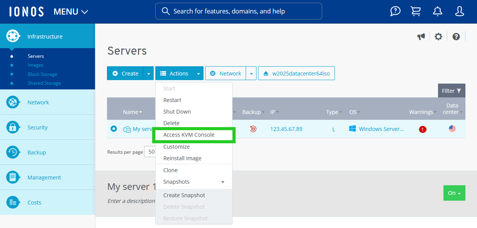
Task: Click the Results per page input field
Action: tap(151, 152)
